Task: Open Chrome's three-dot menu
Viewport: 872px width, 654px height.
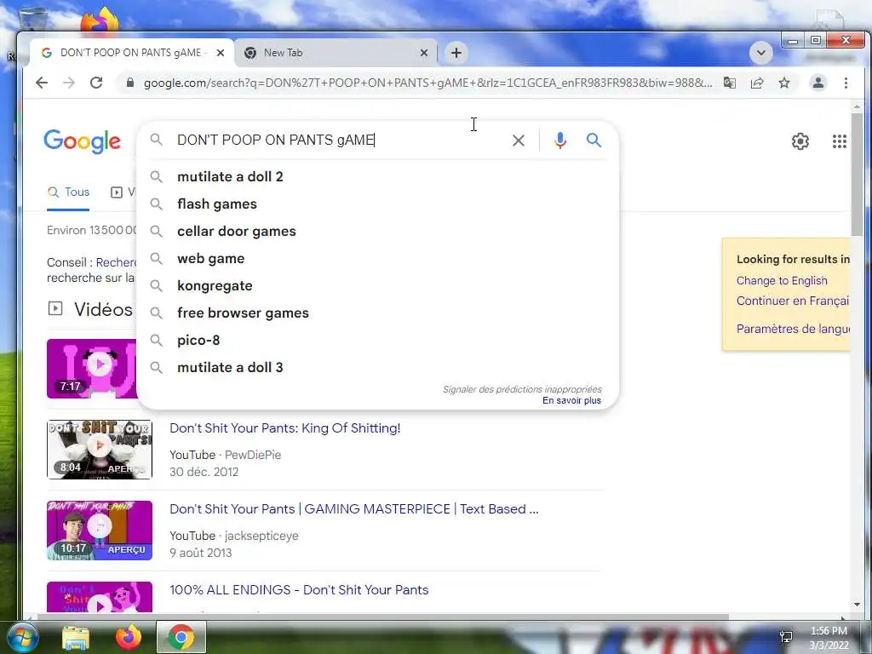Action: (846, 83)
